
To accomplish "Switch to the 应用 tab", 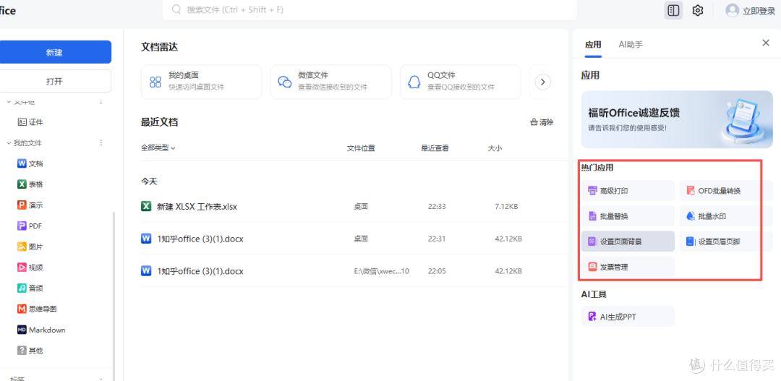I will [593, 44].
